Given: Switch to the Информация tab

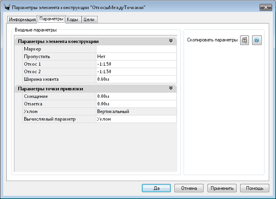Looking at the screenshot, I should point(22,20).
